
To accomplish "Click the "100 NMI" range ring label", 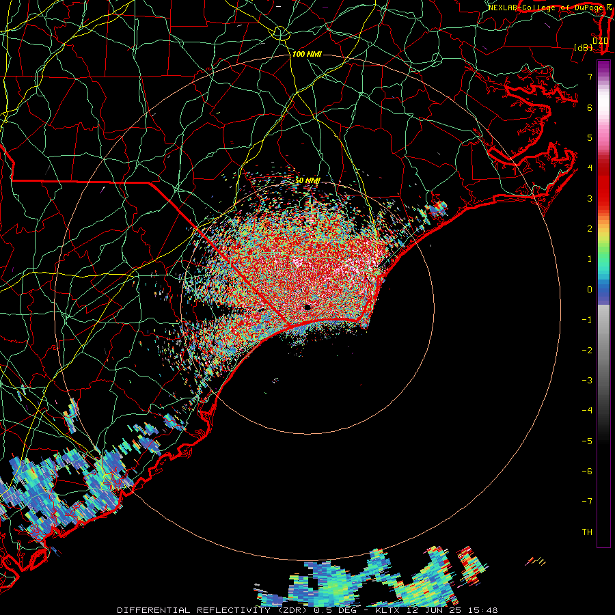I will point(307,54).
